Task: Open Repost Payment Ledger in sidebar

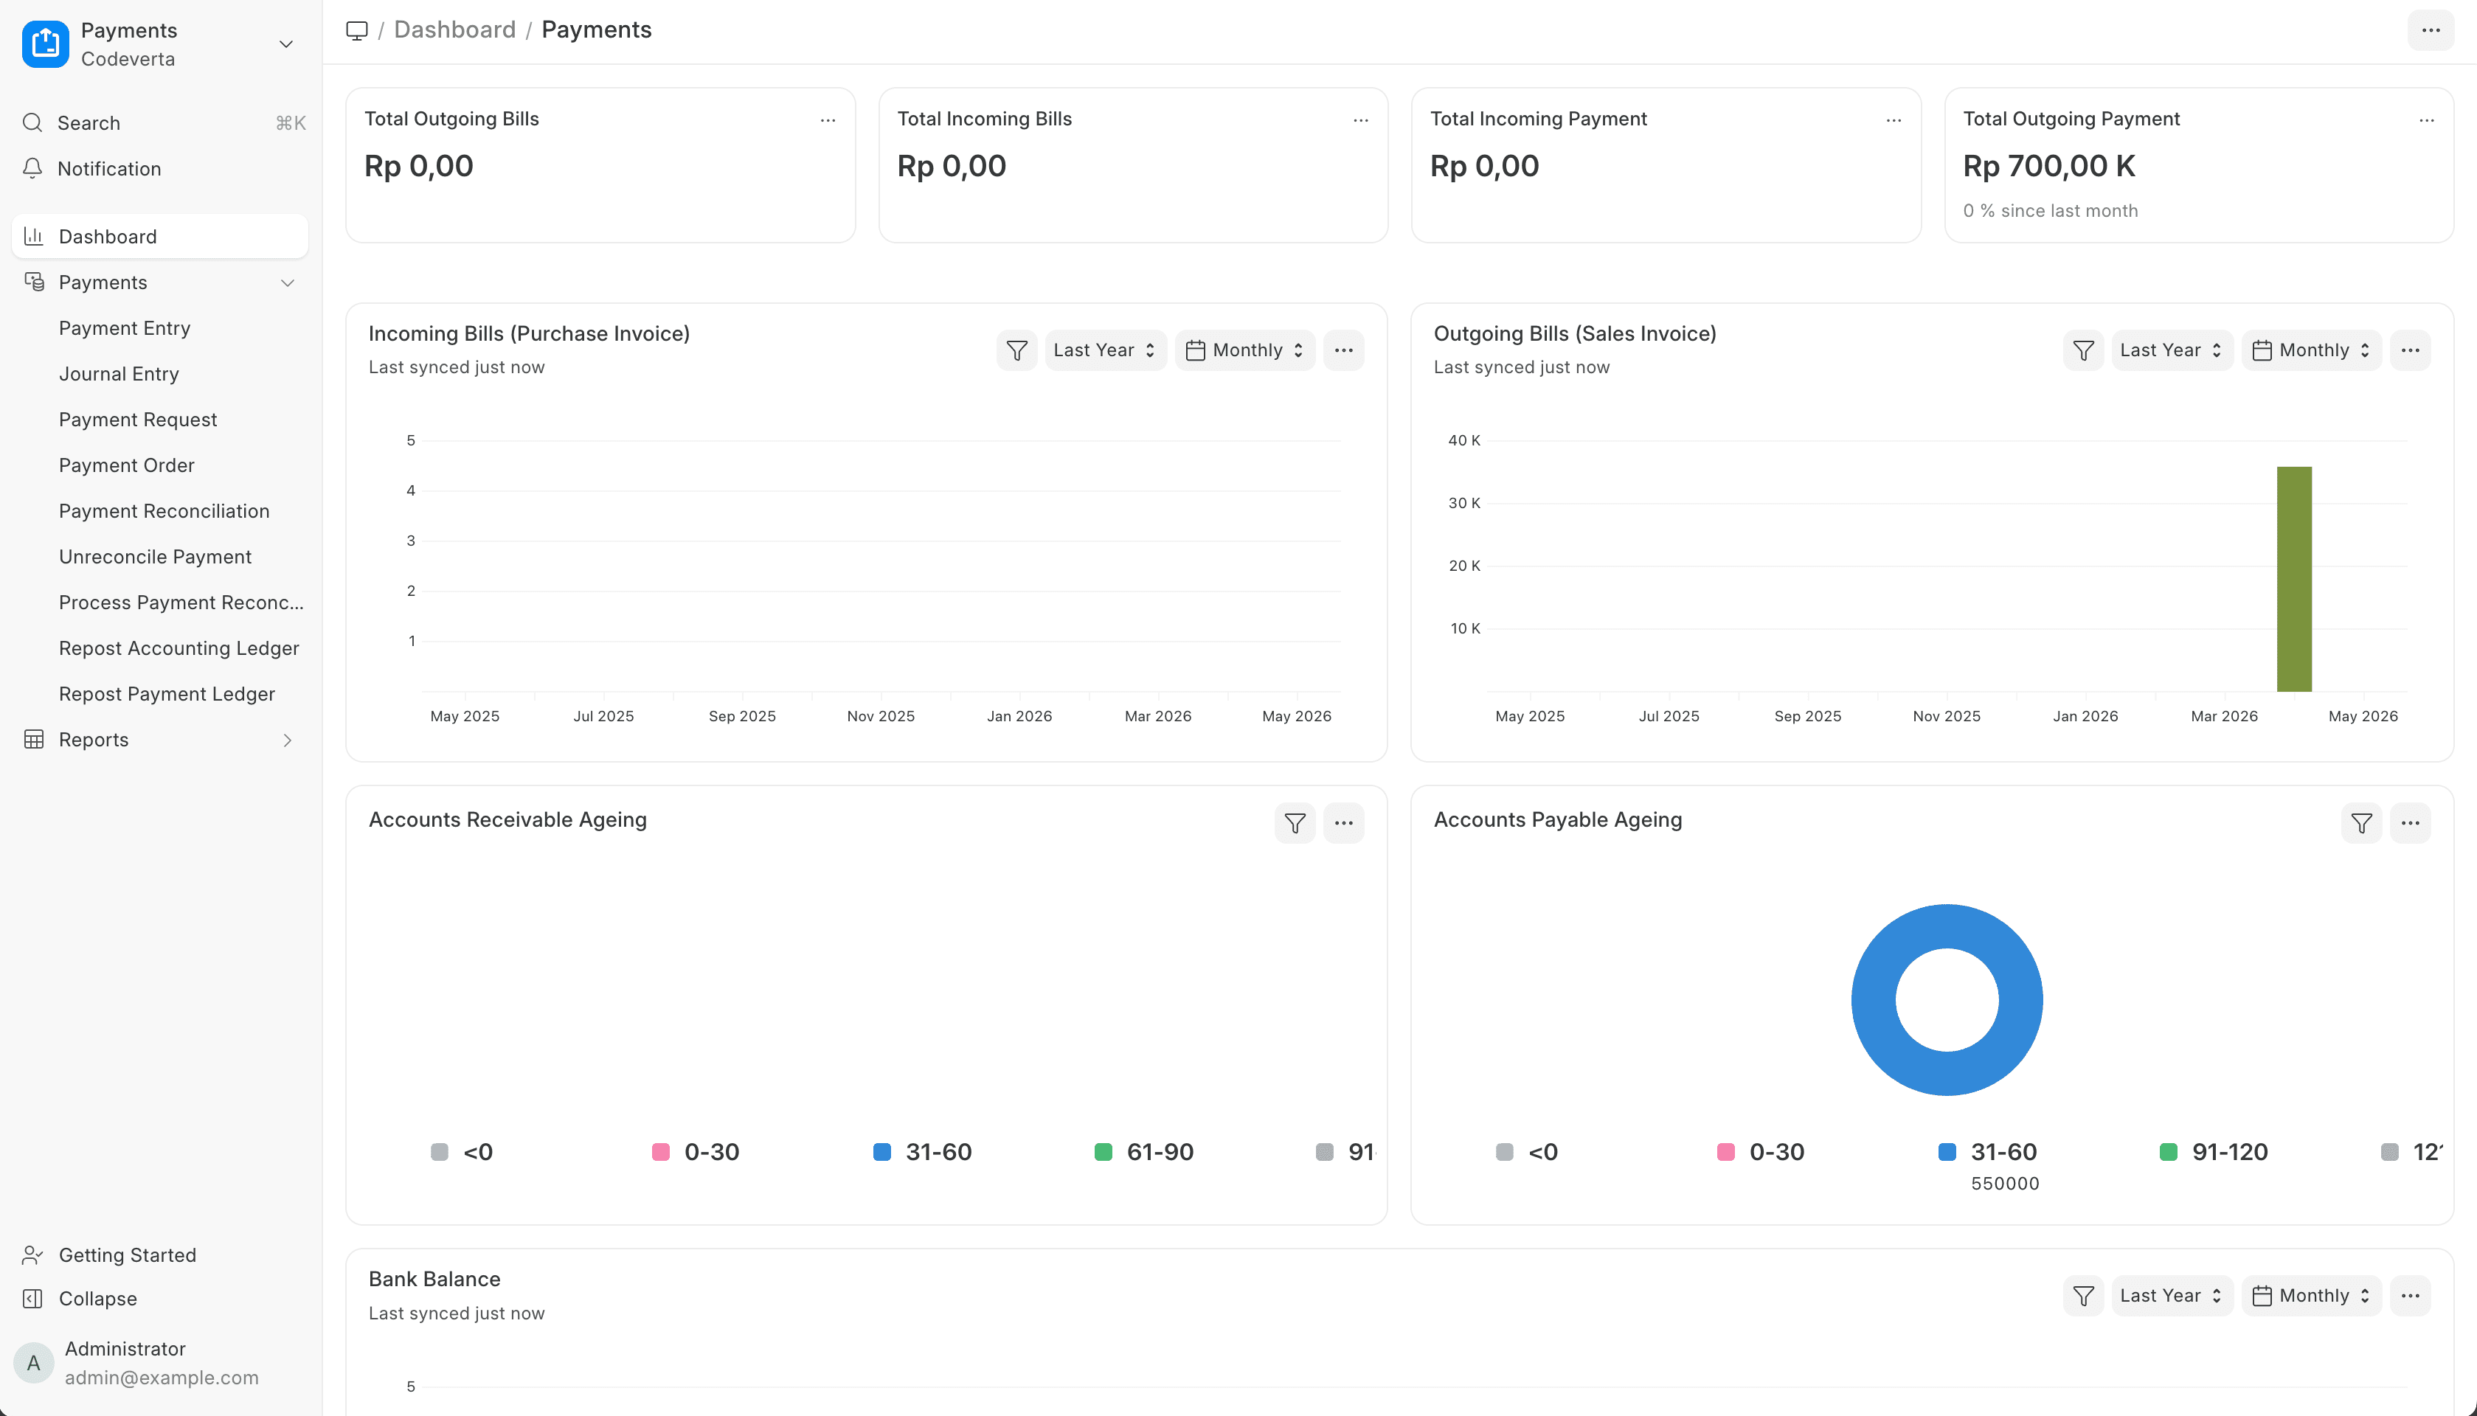Action: pos(166,693)
